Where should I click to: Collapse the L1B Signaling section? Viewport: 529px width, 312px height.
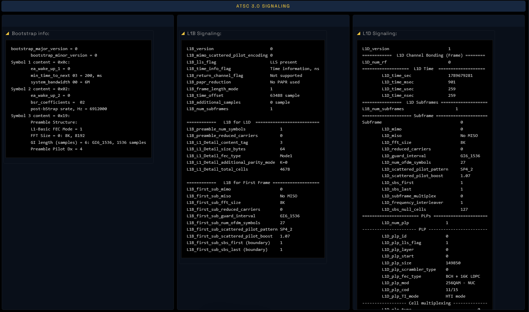[x=183, y=33]
